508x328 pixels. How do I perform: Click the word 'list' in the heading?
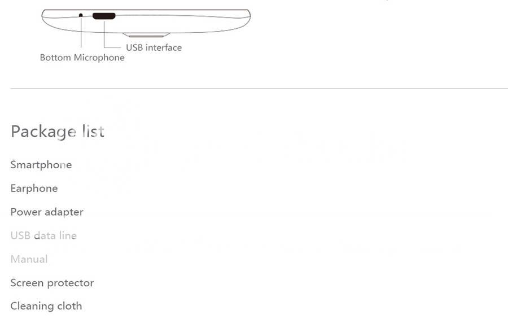pyautogui.click(x=93, y=132)
